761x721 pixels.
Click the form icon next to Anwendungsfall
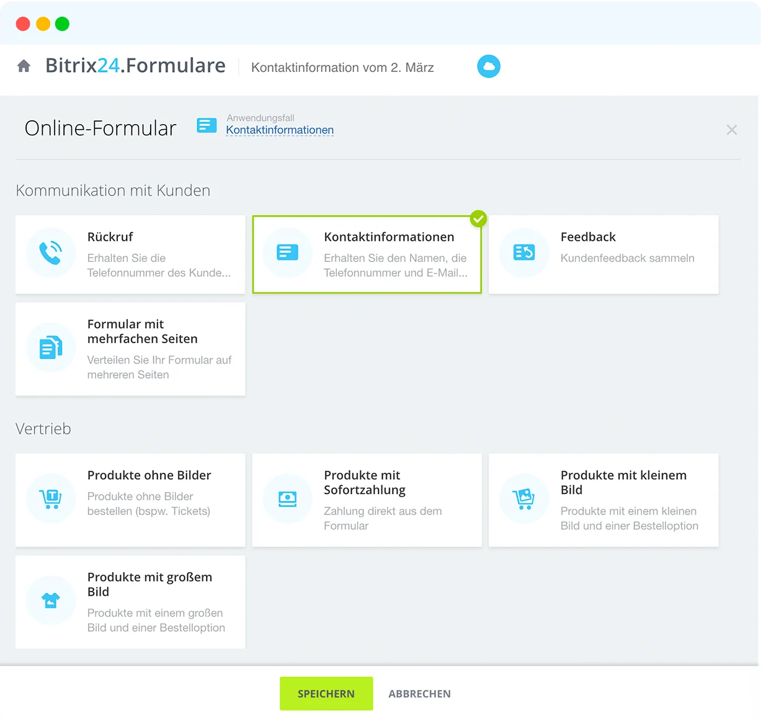click(x=207, y=125)
